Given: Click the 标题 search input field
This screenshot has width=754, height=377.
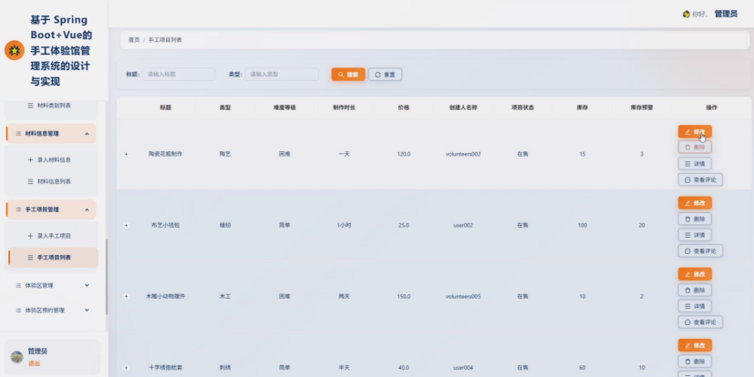Looking at the screenshot, I should tap(179, 75).
